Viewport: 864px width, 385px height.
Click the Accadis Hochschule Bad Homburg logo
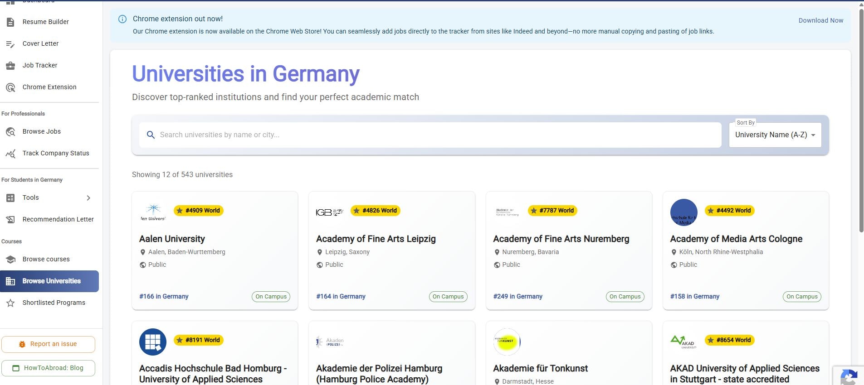(x=153, y=342)
